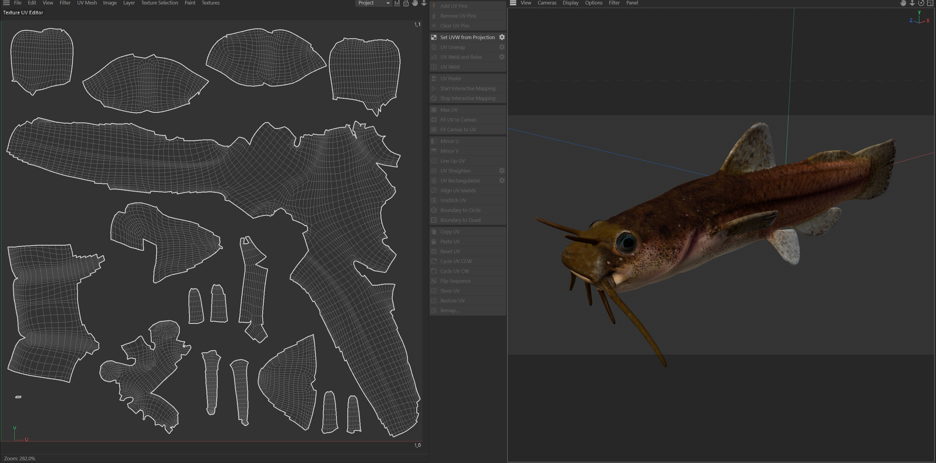Open 3D viewport hamburger menu icon
This screenshot has height=463, width=936.
(513, 3)
